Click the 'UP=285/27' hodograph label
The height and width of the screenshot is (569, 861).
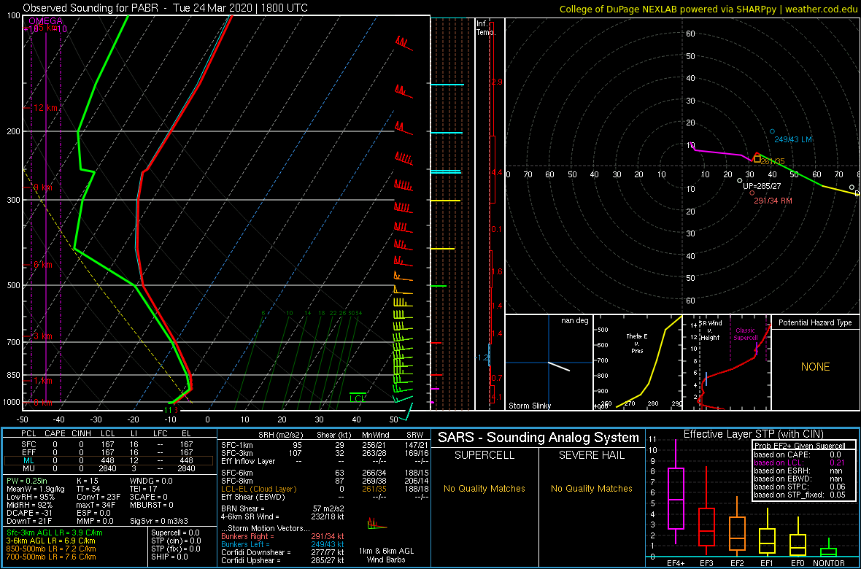click(x=762, y=185)
